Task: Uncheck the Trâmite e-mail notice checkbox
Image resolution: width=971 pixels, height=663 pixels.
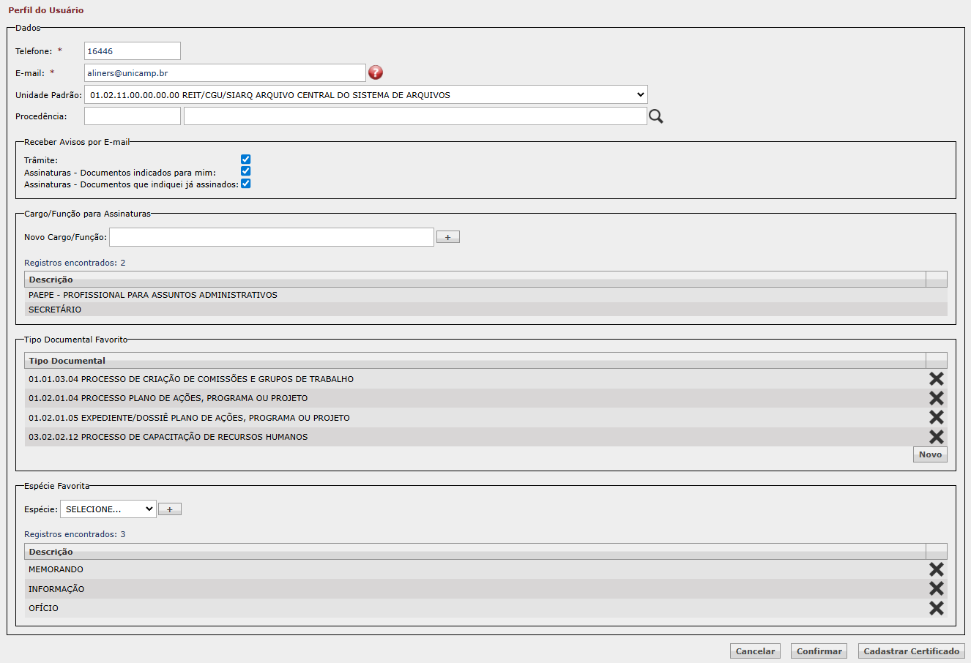Action: 246,160
